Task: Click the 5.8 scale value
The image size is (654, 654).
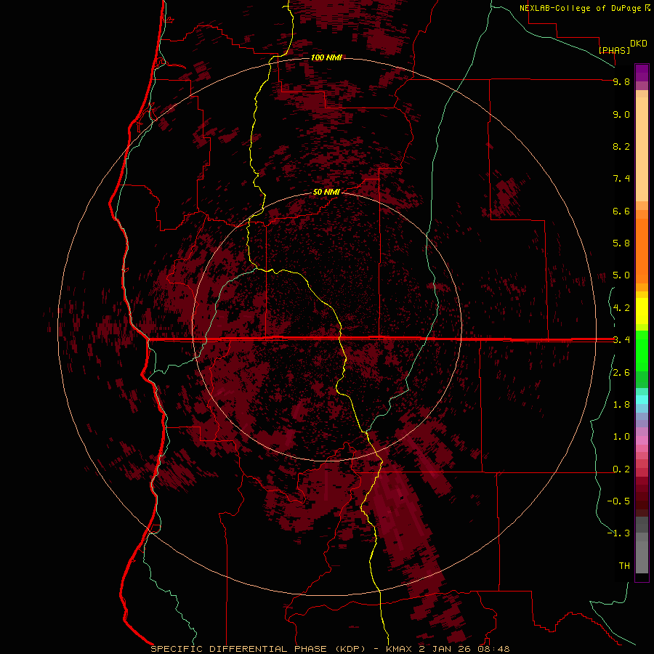Action: click(621, 243)
